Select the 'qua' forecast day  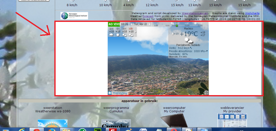(111, 32)
